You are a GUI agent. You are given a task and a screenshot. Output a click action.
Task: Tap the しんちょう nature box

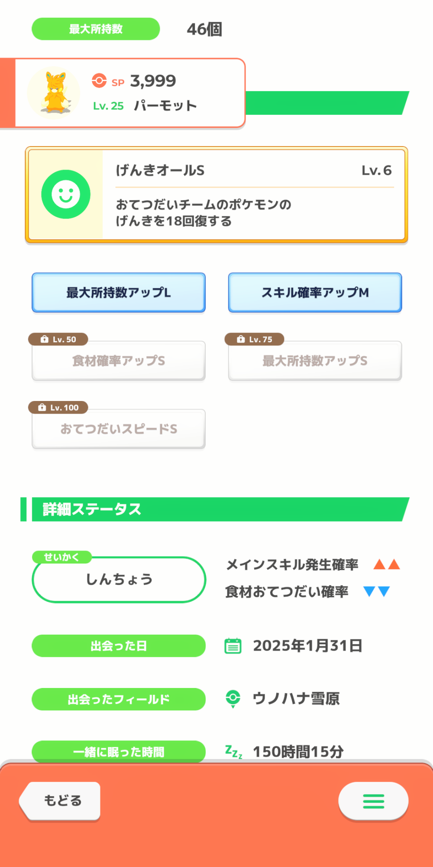(x=119, y=580)
